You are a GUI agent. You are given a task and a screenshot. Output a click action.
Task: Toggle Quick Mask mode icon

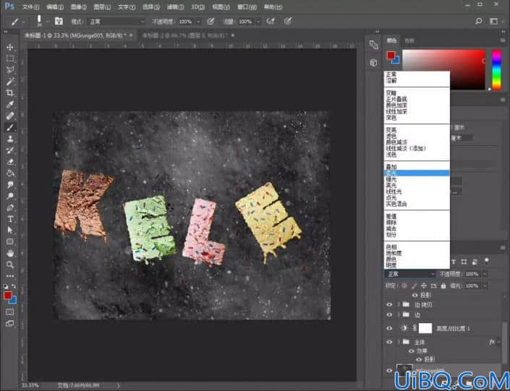pos(9,312)
